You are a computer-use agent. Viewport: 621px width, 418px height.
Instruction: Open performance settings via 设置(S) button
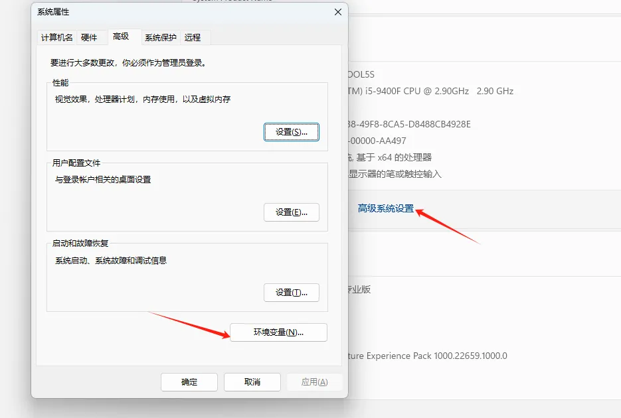coord(292,131)
